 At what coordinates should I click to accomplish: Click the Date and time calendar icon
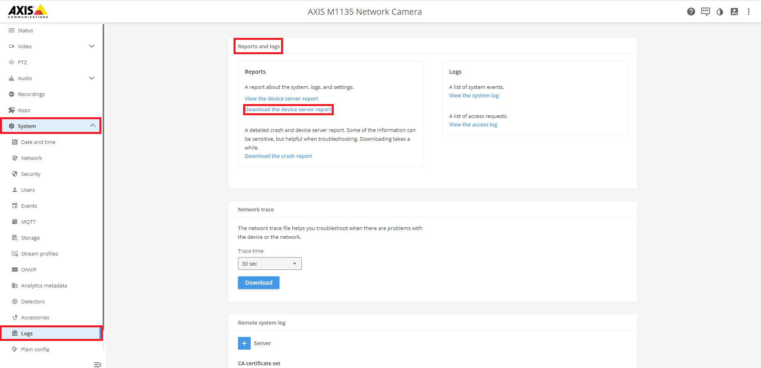(x=15, y=142)
